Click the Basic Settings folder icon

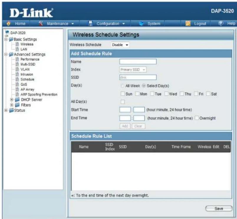(11, 39)
